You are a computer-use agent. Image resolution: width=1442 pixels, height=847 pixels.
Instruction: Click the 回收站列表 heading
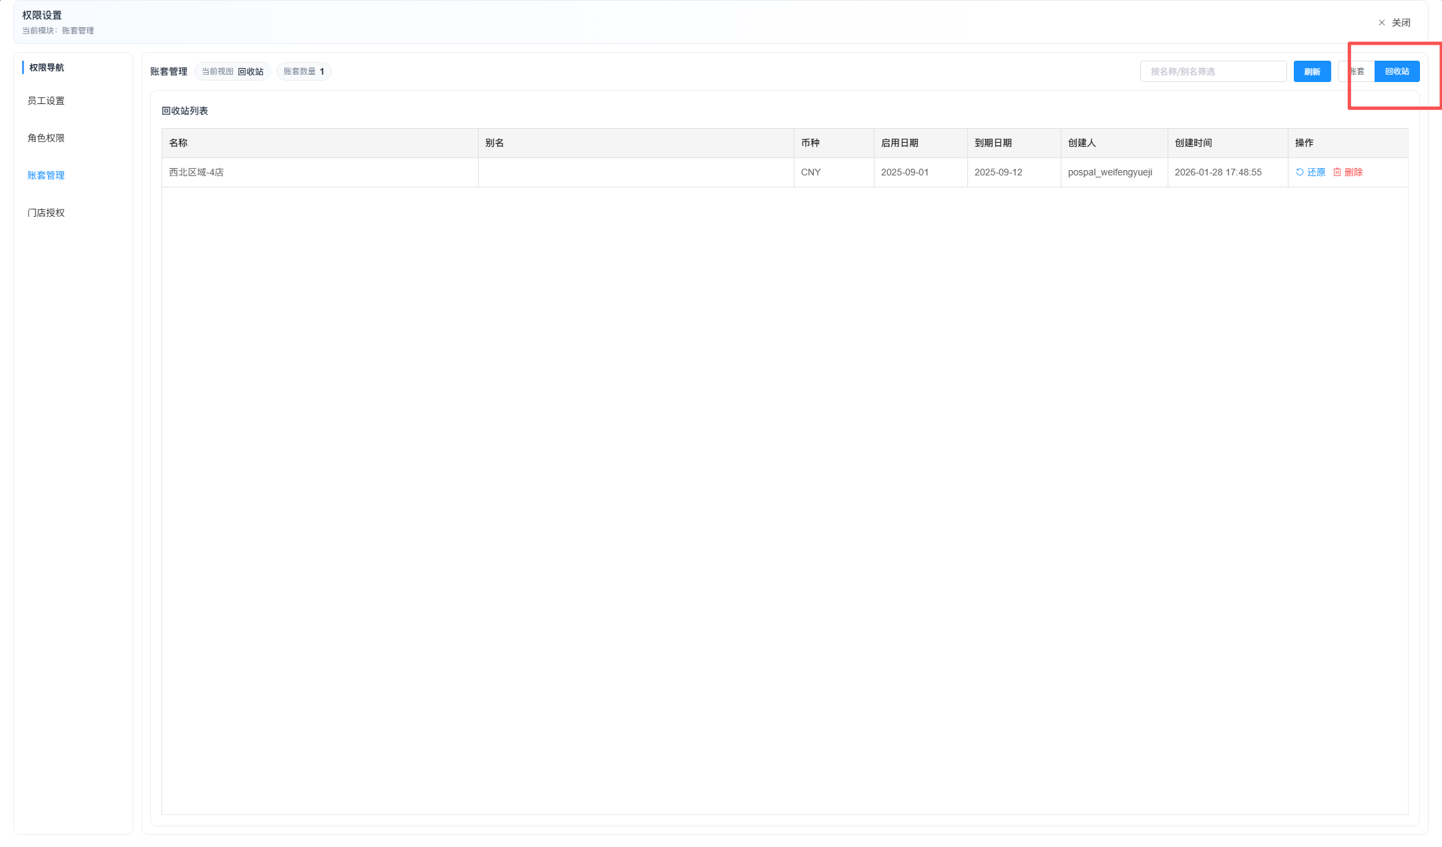185,111
